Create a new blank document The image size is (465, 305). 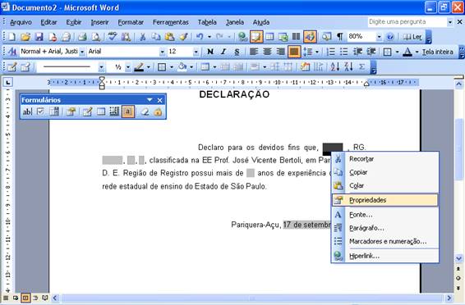(x=12, y=37)
